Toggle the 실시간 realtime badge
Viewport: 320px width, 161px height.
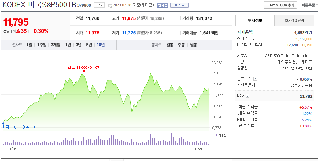[x=162, y=5]
